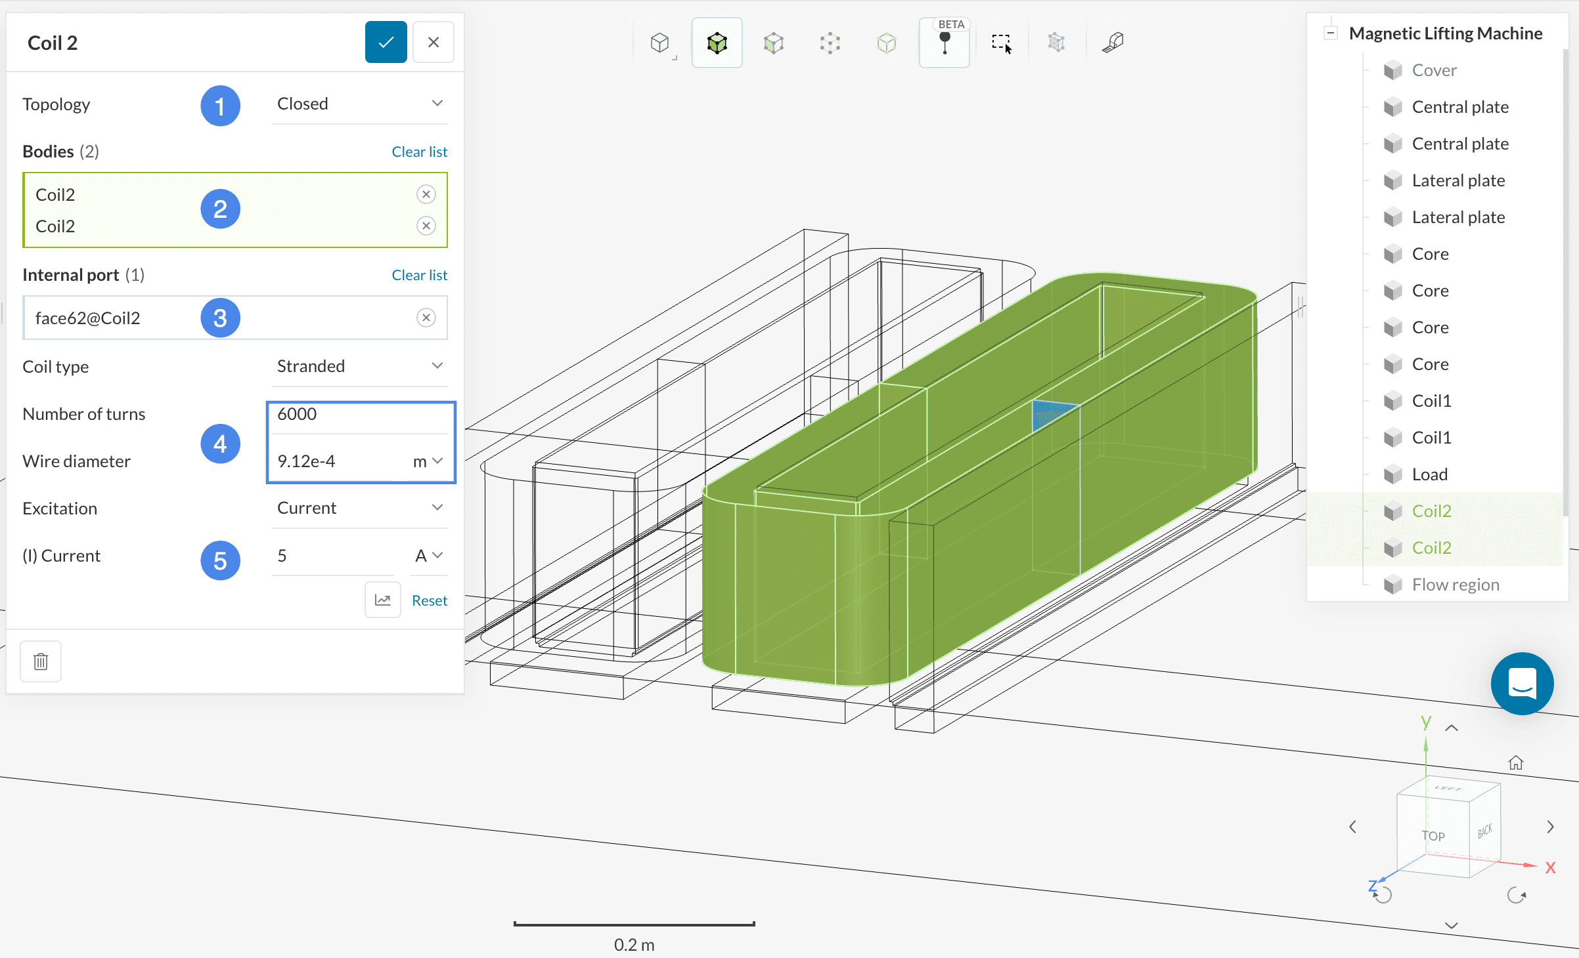Open the chat support bubble
The height and width of the screenshot is (958, 1579).
pos(1522,684)
